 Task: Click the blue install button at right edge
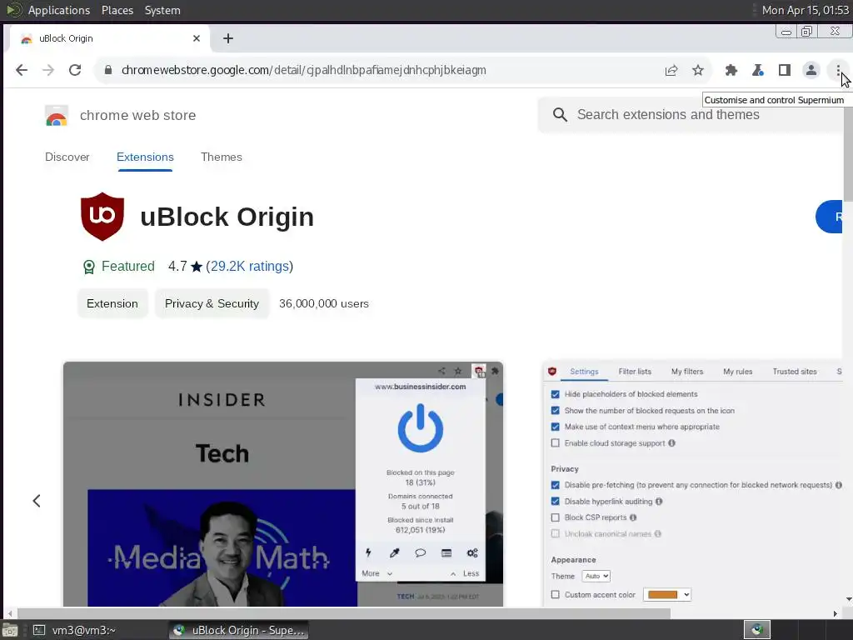point(829,217)
